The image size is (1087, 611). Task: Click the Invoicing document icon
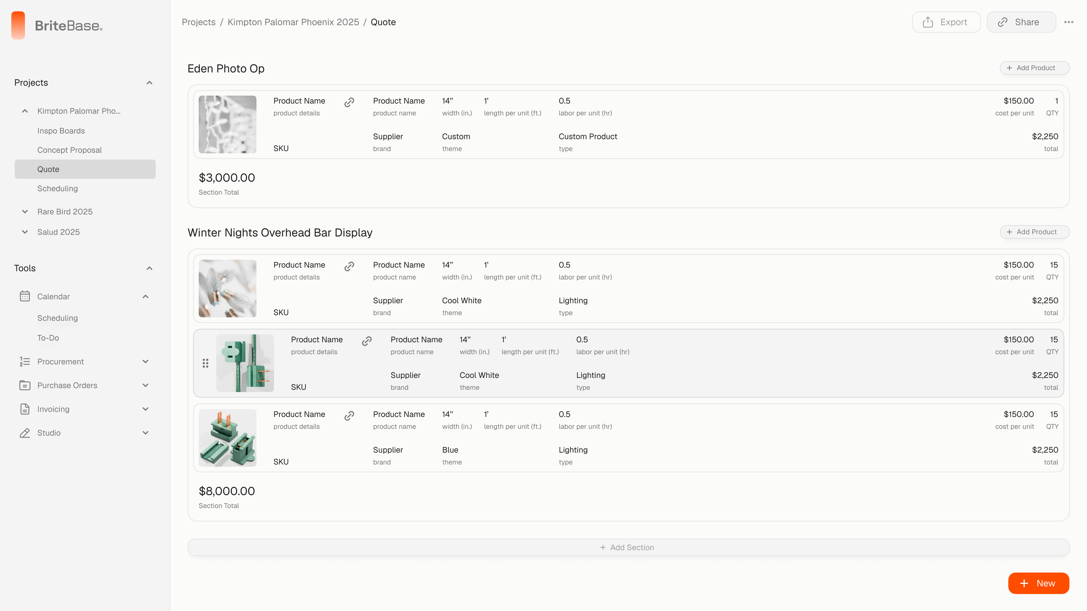[25, 409]
